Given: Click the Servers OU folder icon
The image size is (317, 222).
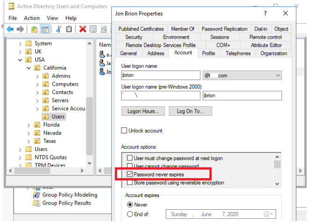Looking at the screenshot, I should pyautogui.click(x=45, y=100).
